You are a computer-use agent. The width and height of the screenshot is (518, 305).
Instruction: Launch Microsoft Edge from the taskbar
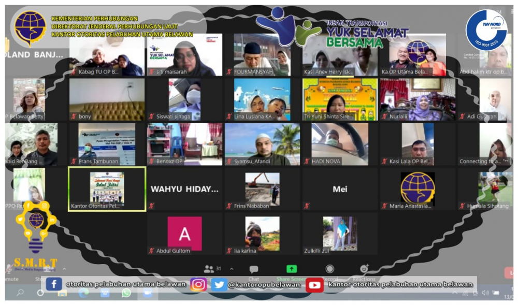click(83, 293)
